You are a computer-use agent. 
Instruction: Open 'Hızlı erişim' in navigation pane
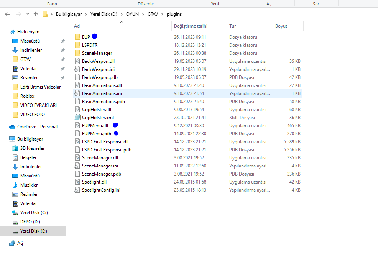(x=28, y=32)
